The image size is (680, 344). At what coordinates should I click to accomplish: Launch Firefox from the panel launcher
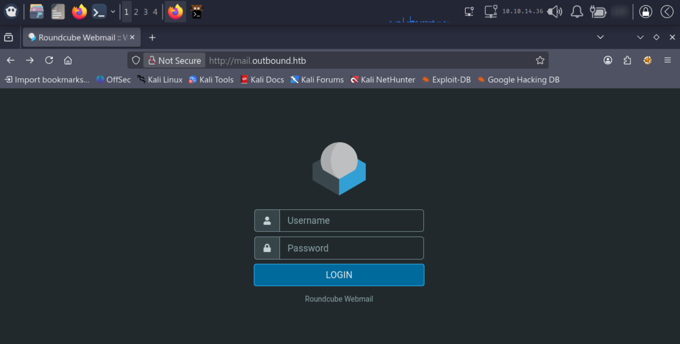(x=79, y=12)
